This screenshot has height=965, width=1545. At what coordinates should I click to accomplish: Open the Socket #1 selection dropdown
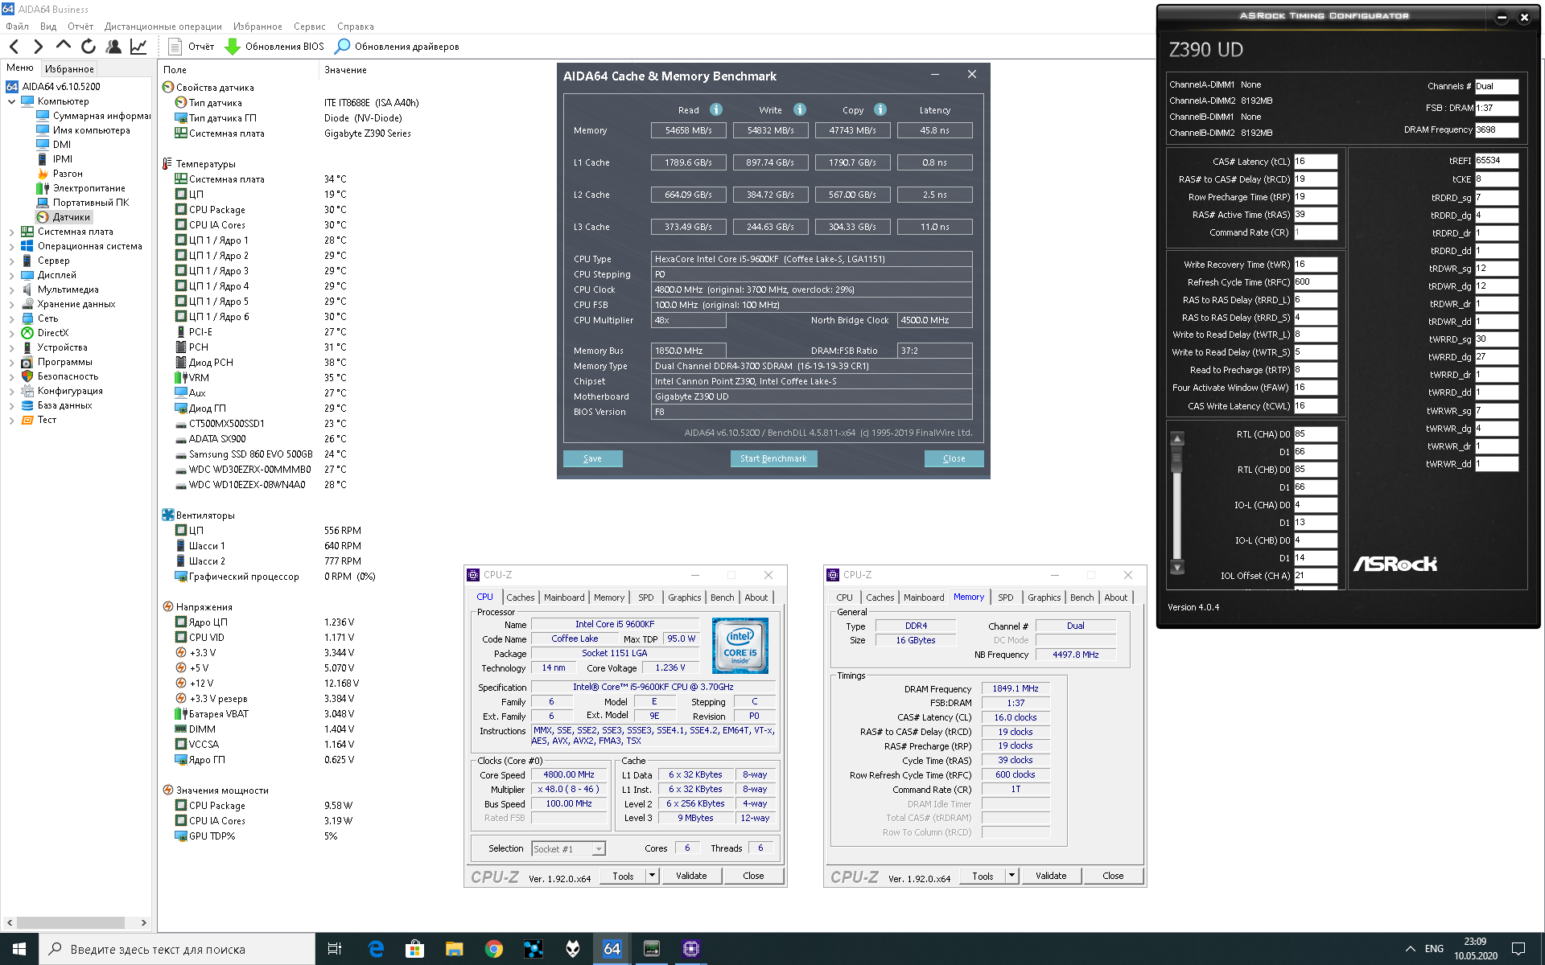pyautogui.click(x=598, y=849)
